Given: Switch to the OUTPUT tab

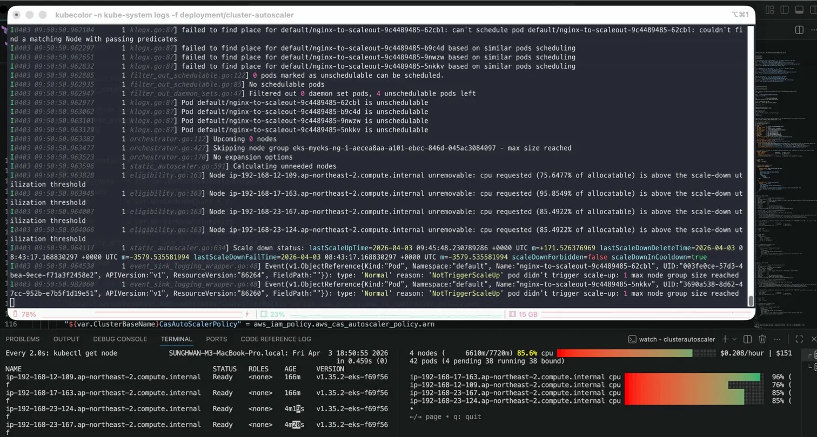Looking at the screenshot, I should 66,339.
